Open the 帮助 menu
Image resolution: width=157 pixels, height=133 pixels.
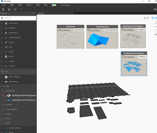point(46,5)
